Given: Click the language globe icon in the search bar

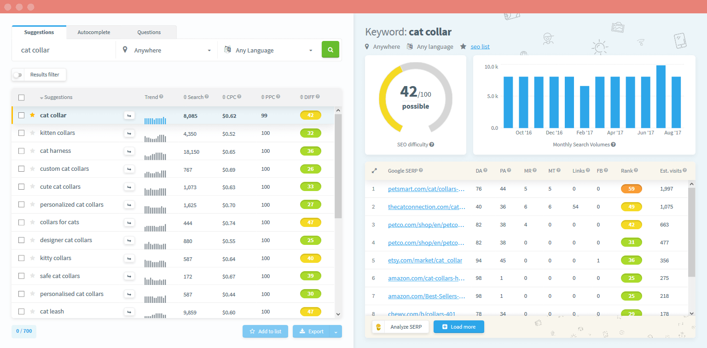Looking at the screenshot, I should [227, 49].
